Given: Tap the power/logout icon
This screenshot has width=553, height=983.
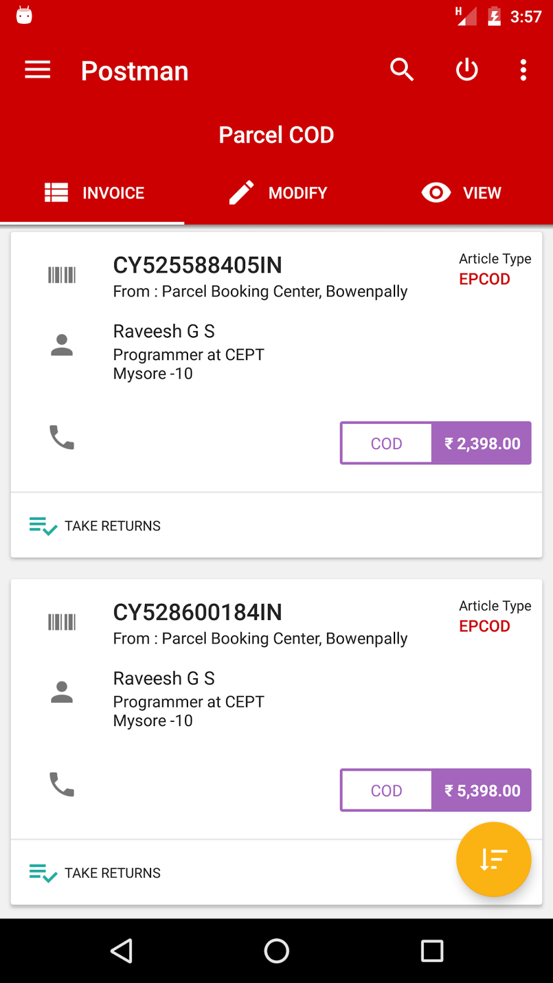Looking at the screenshot, I should click(x=466, y=69).
